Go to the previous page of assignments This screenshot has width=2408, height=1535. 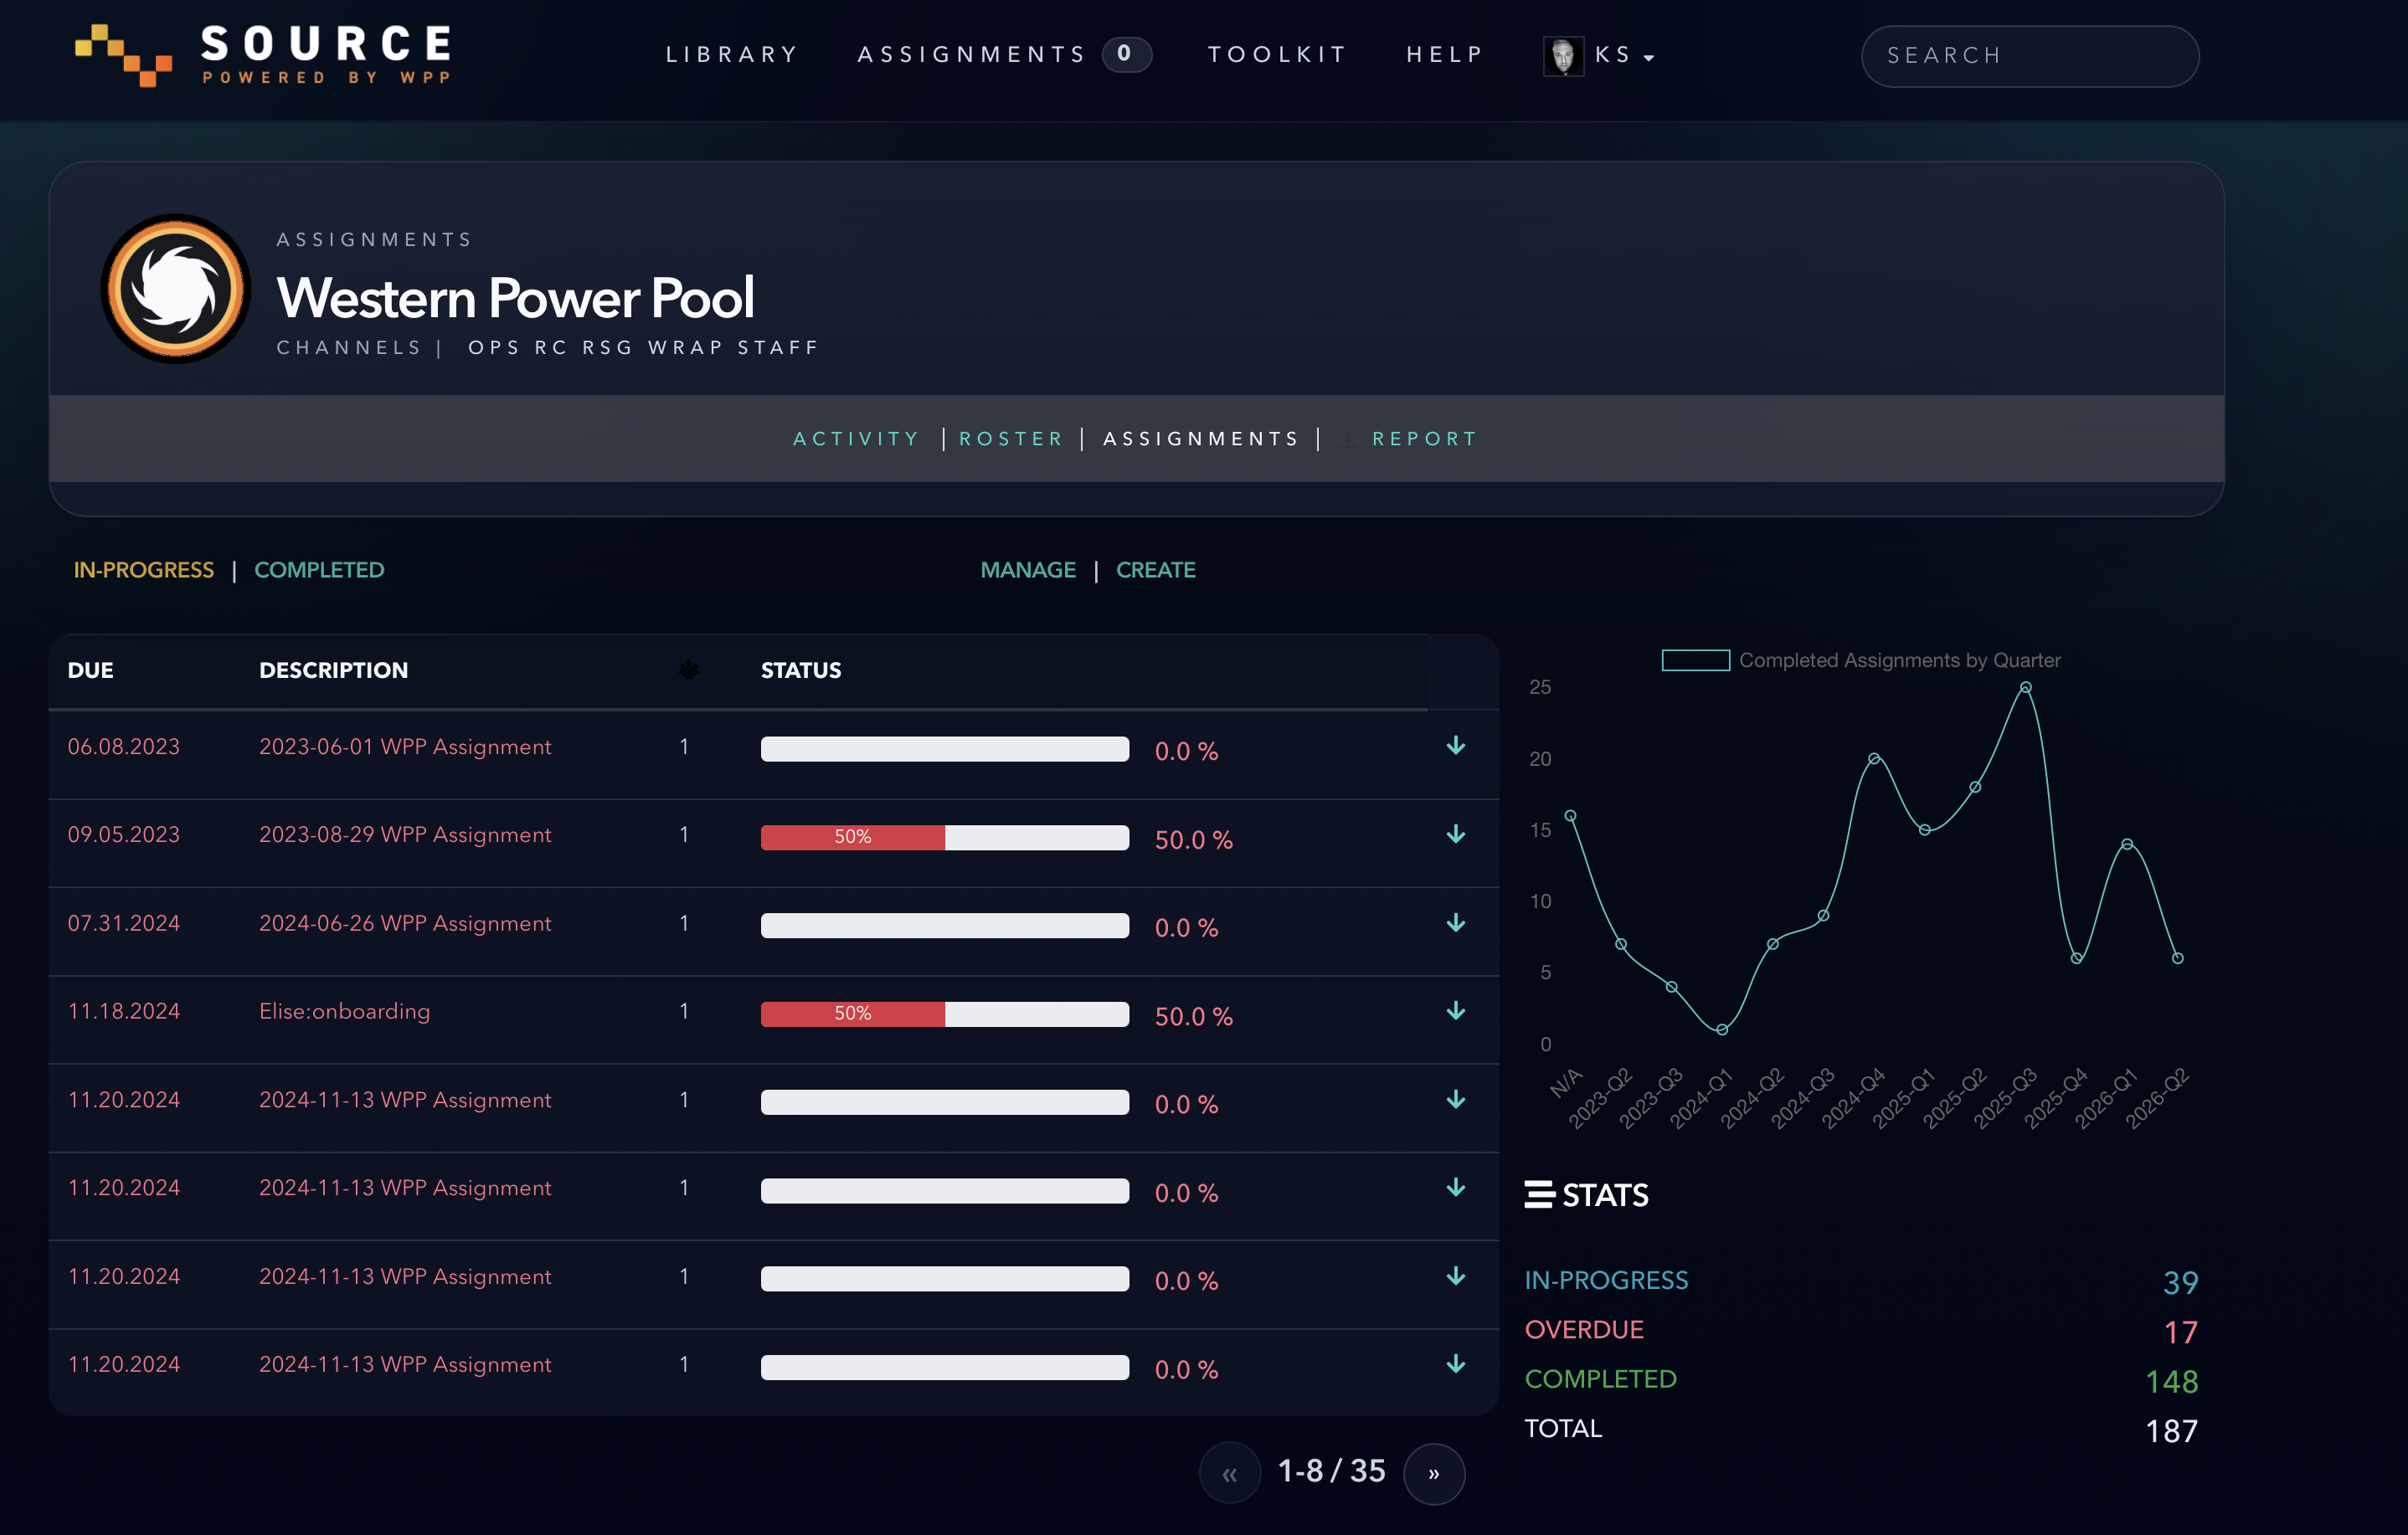coord(1230,1473)
